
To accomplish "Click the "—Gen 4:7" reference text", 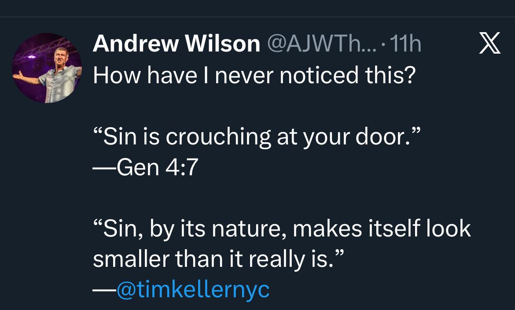I will [x=145, y=168].
